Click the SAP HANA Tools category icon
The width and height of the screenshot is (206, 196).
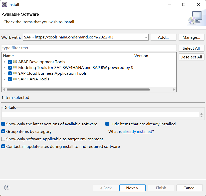point(15,79)
